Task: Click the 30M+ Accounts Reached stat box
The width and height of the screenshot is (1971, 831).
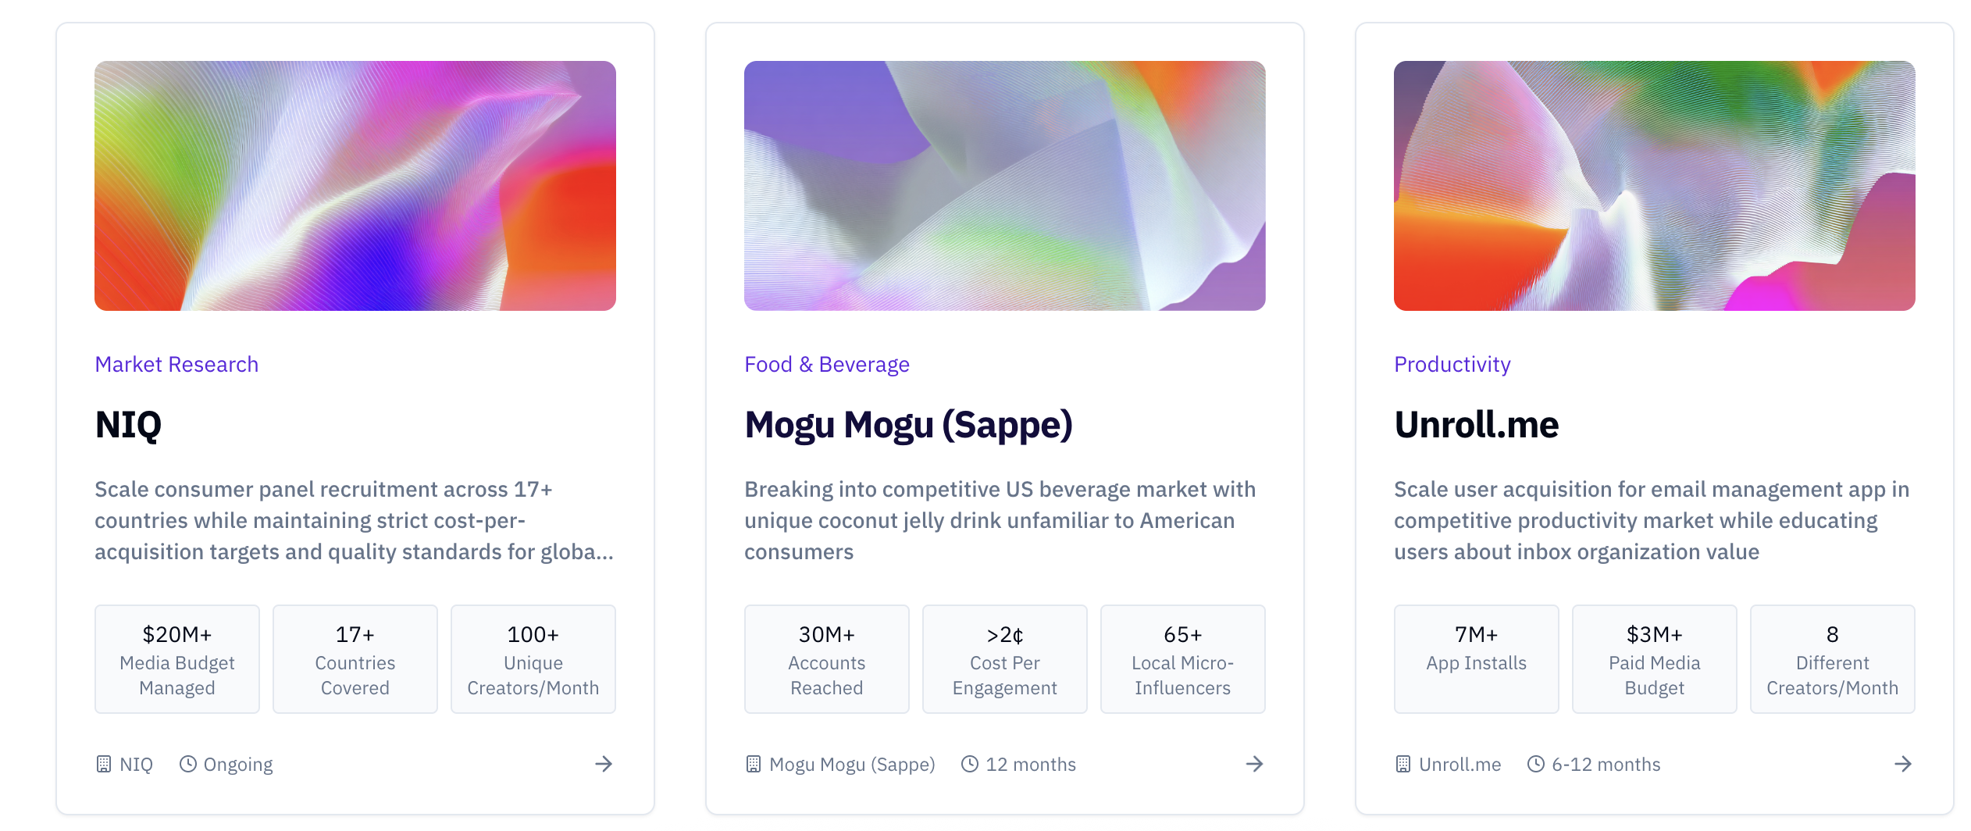Action: pos(826,658)
